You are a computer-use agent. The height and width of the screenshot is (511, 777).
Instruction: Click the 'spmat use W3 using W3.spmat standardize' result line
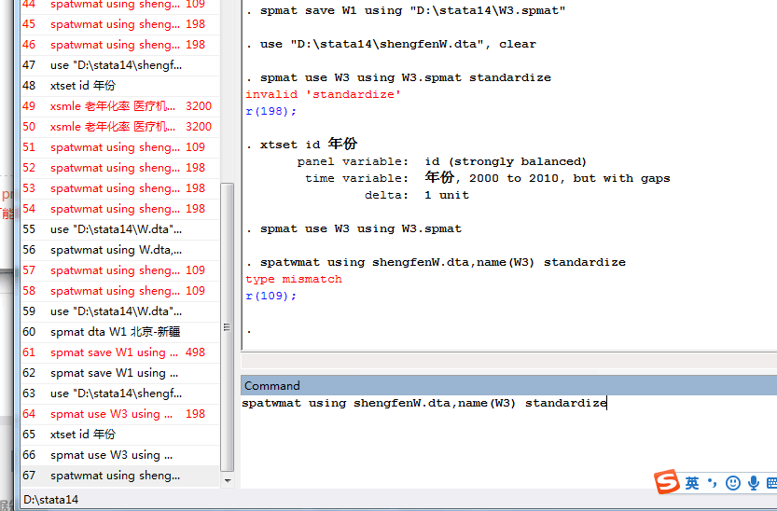coord(398,77)
